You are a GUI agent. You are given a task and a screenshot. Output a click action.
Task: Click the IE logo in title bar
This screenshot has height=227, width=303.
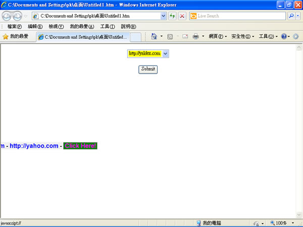tap(4, 5)
